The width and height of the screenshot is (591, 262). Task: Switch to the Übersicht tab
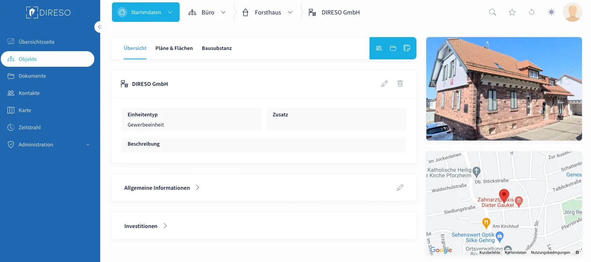point(135,48)
